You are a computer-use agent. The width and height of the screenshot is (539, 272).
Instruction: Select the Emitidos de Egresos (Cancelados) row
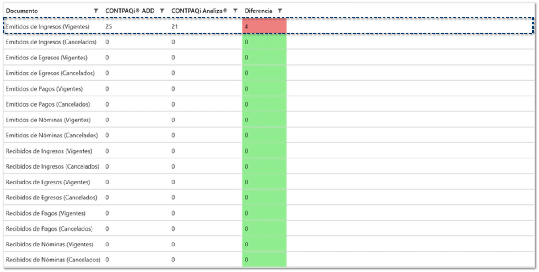[x=269, y=73]
